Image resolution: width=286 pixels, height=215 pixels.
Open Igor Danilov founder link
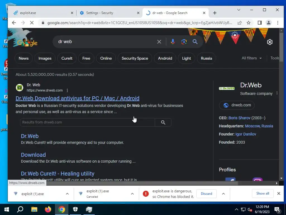coord(246,134)
